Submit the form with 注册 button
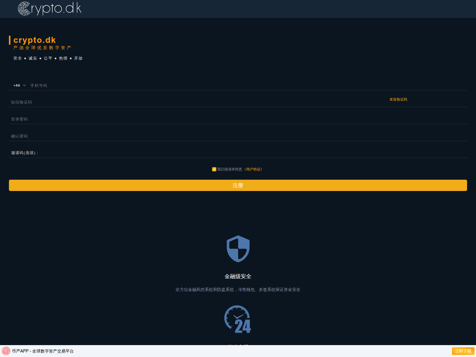Screen dimensions: 476x357 (238, 185)
